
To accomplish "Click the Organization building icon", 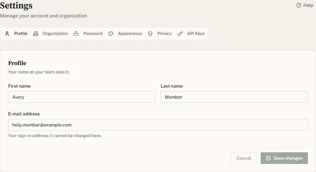I will pyautogui.click(x=36, y=34).
